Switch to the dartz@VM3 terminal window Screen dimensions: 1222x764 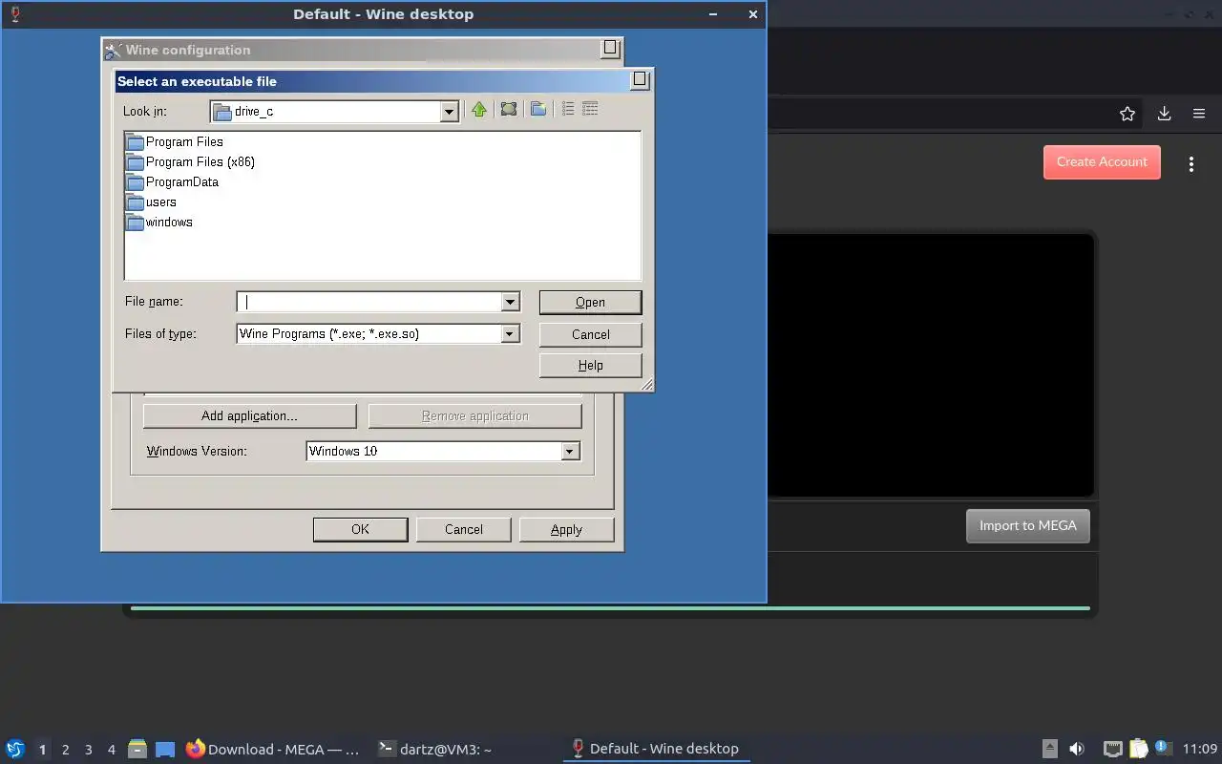point(435,749)
